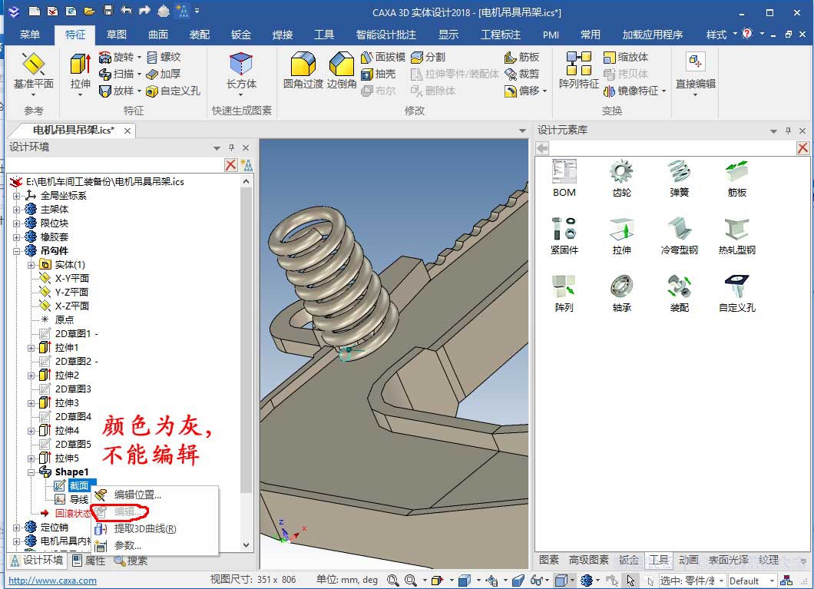814x589 pixels.
Task: Select the 齿轮 gear library element
Action: click(x=621, y=179)
